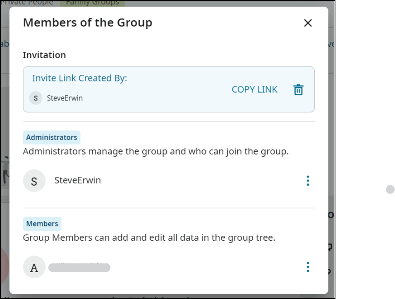Click the blurred member name beside A

pyautogui.click(x=79, y=268)
